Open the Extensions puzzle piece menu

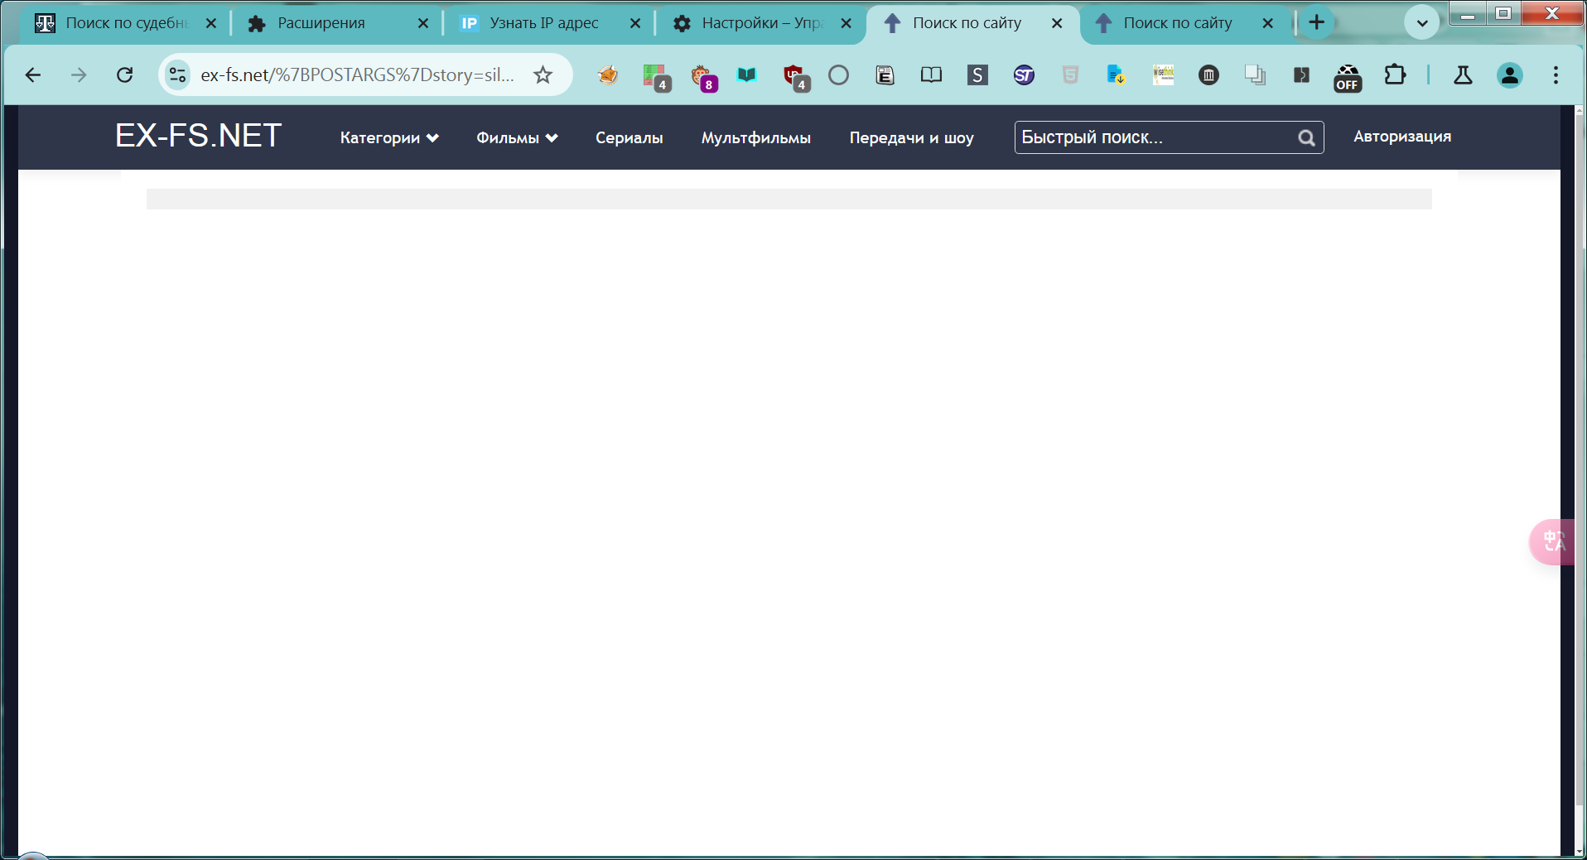[1395, 75]
